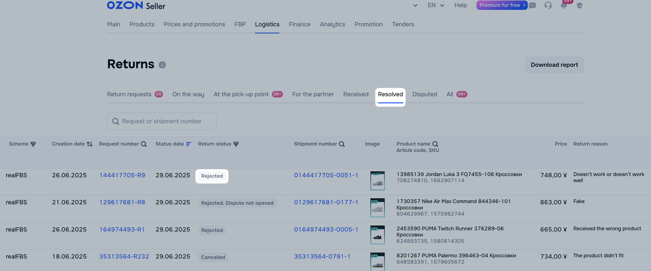Open request 35313564-R232

tap(124, 256)
